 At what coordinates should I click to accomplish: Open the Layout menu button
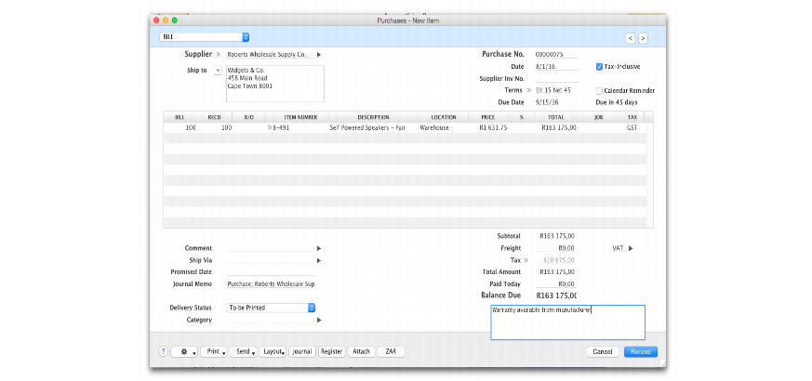[273, 352]
